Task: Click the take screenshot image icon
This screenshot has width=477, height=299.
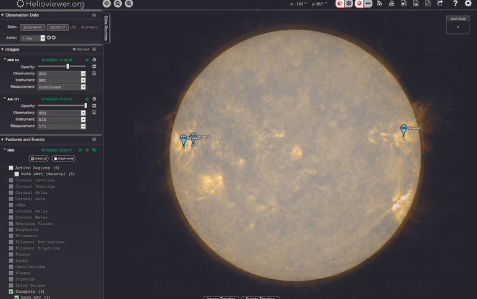Action: tap(416, 3)
